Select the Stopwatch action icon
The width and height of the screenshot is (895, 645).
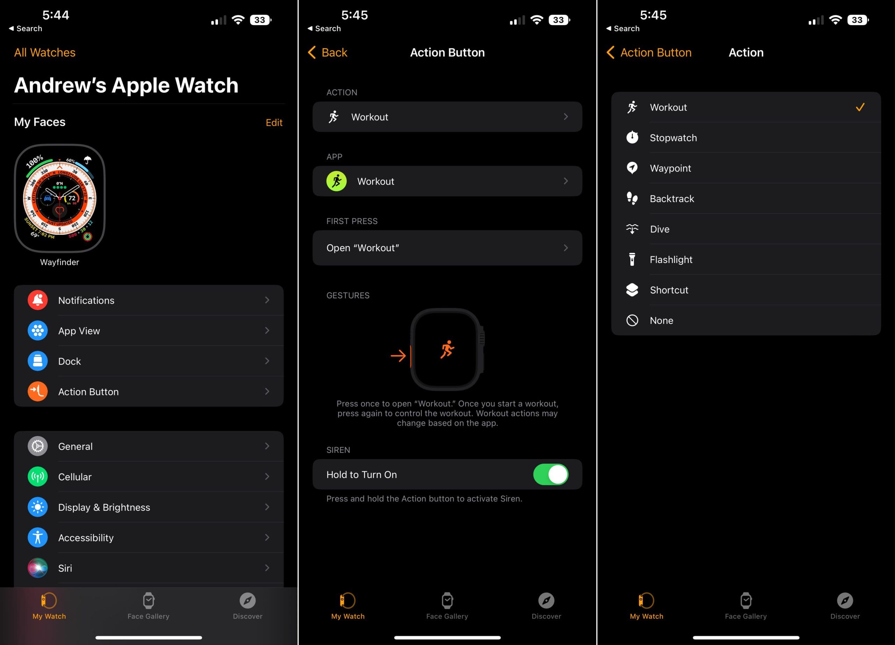[x=632, y=138]
